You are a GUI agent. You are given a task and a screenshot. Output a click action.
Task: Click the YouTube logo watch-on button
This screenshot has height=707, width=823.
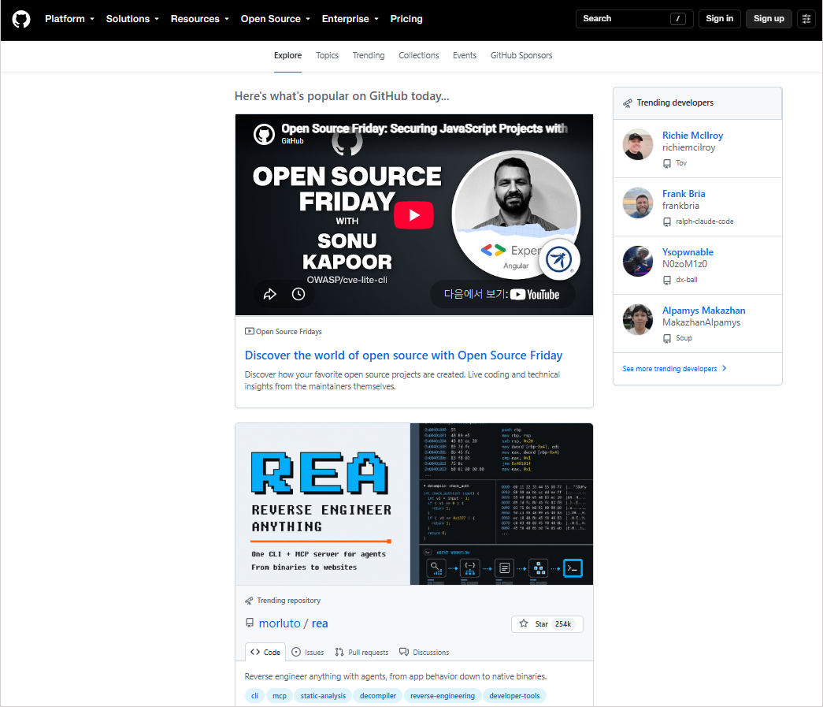[502, 294]
